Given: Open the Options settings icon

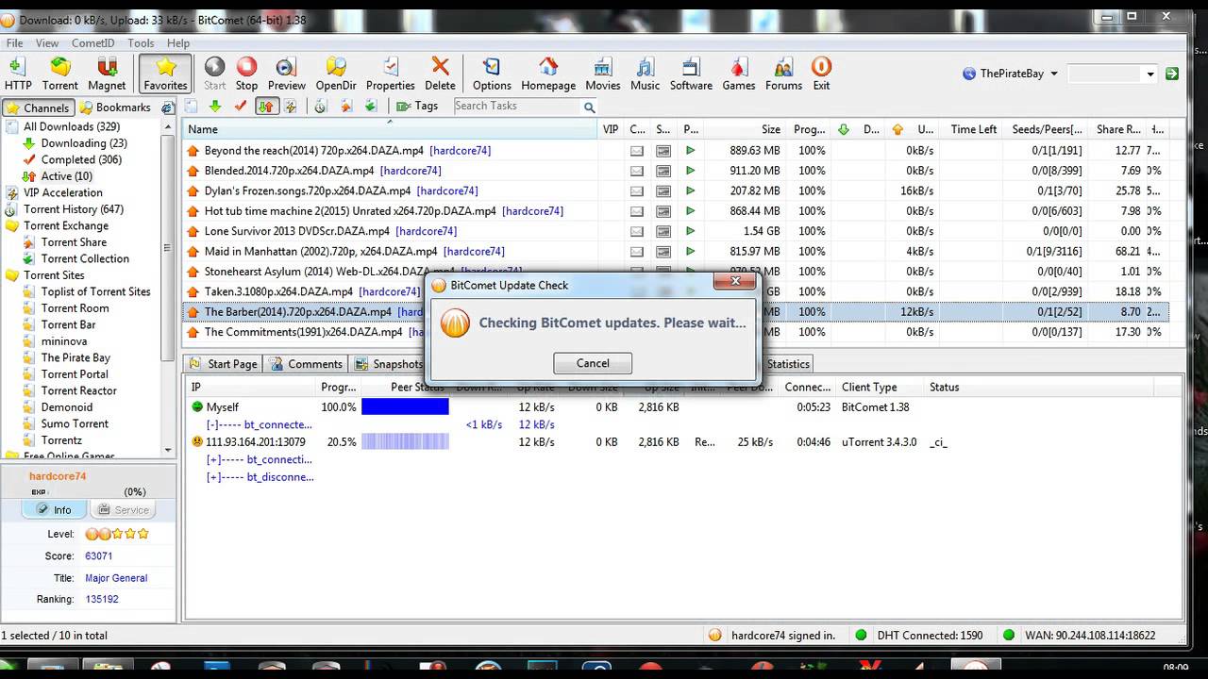Looking at the screenshot, I should [492, 74].
